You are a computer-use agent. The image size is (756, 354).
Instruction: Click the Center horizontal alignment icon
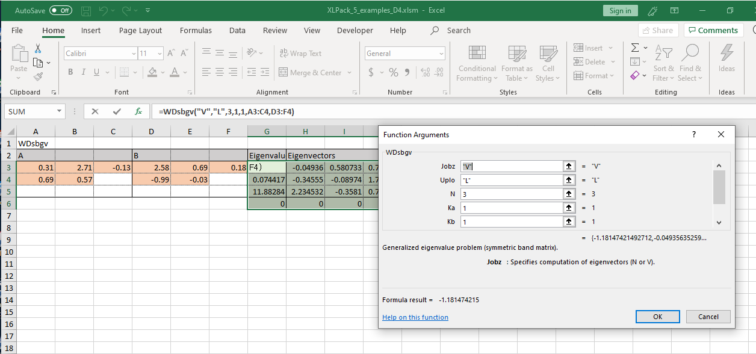click(220, 72)
